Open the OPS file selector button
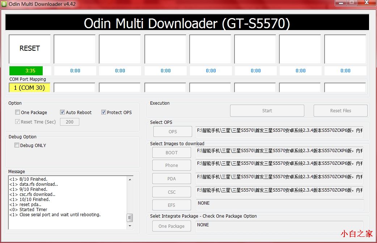The height and width of the screenshot is (243, 377). click(x=173, y=131)
